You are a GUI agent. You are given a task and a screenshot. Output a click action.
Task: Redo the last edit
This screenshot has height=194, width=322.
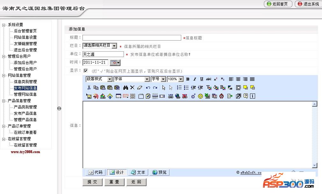[x=155, y=87]
